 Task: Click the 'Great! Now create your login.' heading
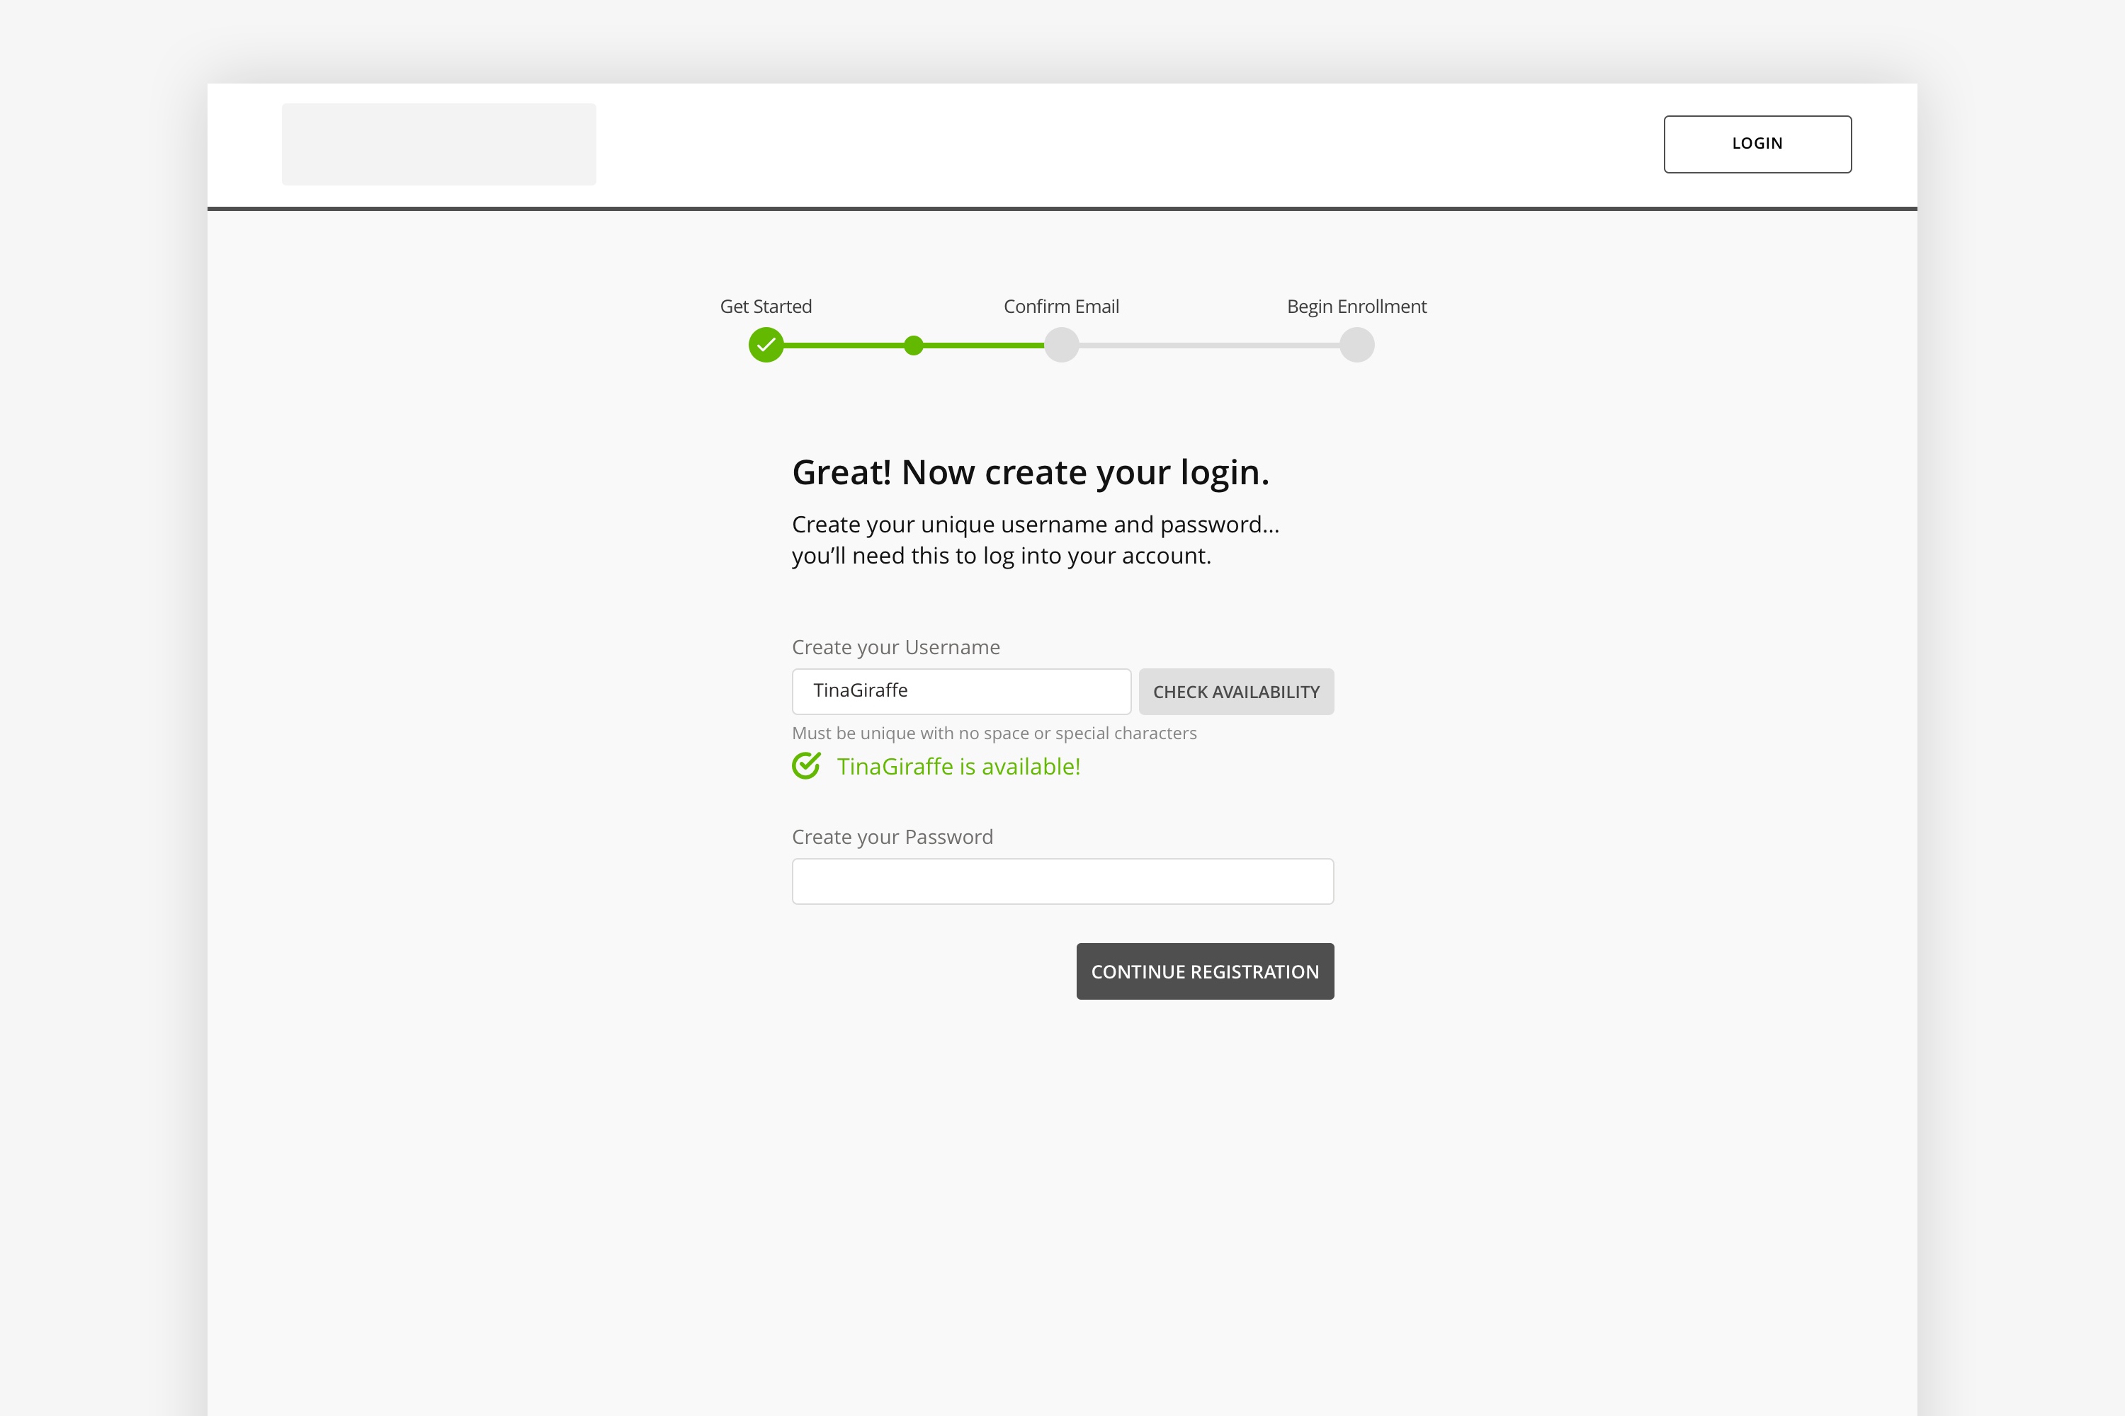1031,473
